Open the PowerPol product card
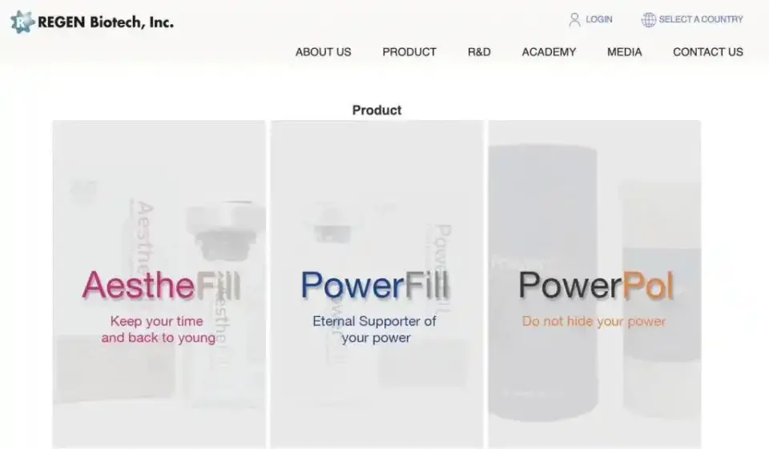 (594, 284)
